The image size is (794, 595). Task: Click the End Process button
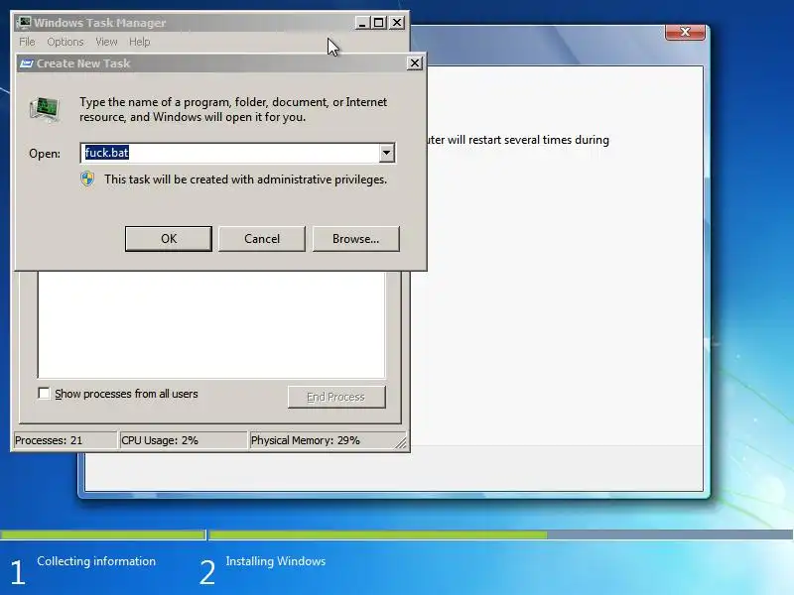tap(336, 397)
